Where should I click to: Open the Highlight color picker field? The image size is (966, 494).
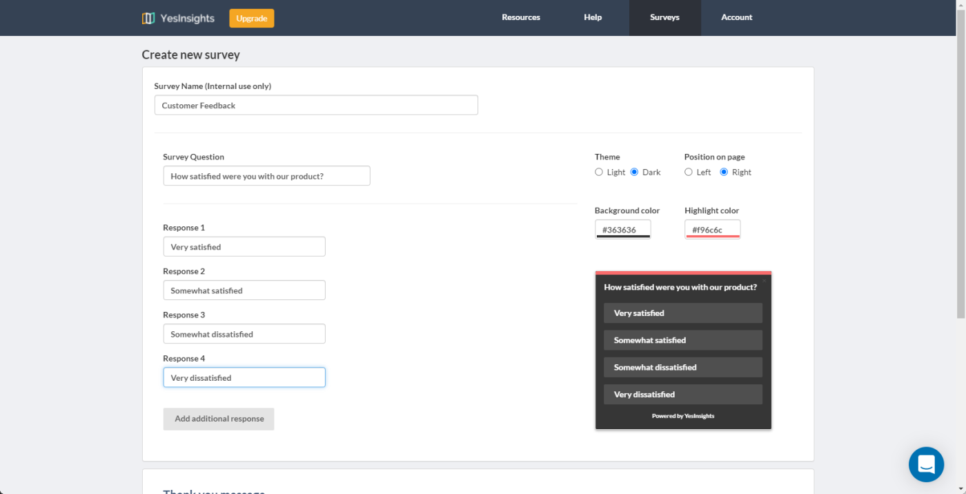[x=712, y=229]
